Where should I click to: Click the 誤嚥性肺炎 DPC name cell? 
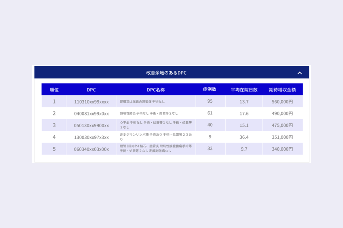156,113
